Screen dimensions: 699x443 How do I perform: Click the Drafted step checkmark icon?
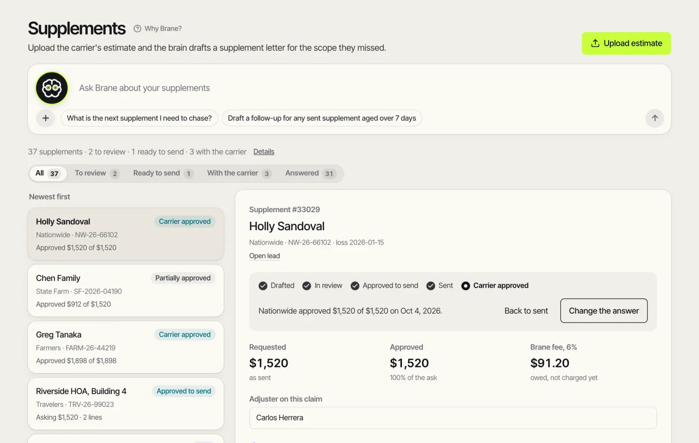click(x=263, y=286)
